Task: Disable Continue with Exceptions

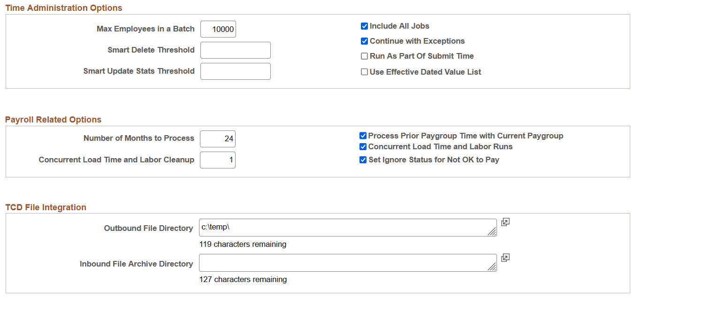Action: (364, 41)
